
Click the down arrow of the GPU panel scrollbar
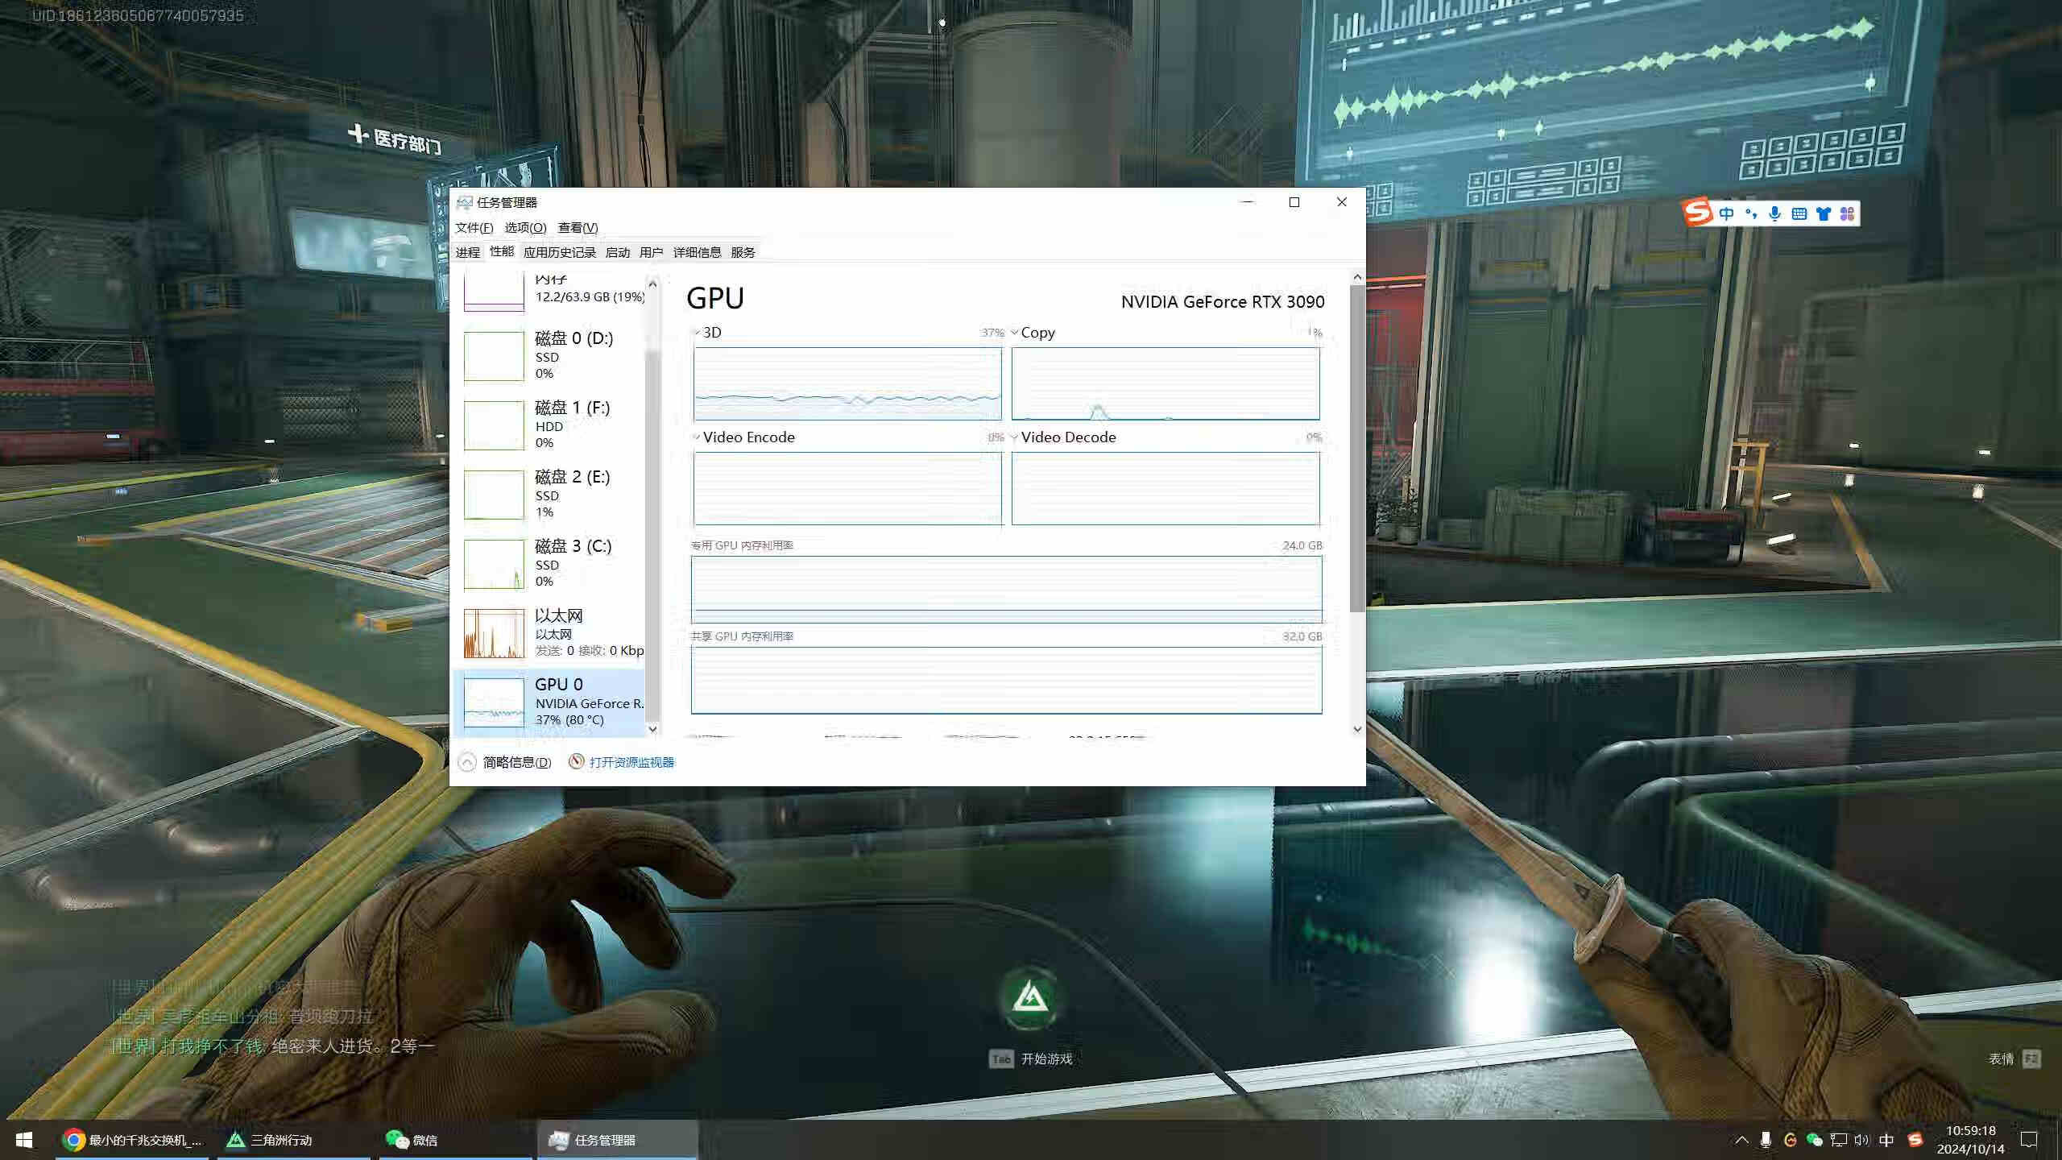pyautogui.click(x=1357, y=729)
